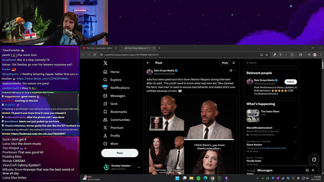Click the pubmed link from MCNat

click(x=38, y=134)
